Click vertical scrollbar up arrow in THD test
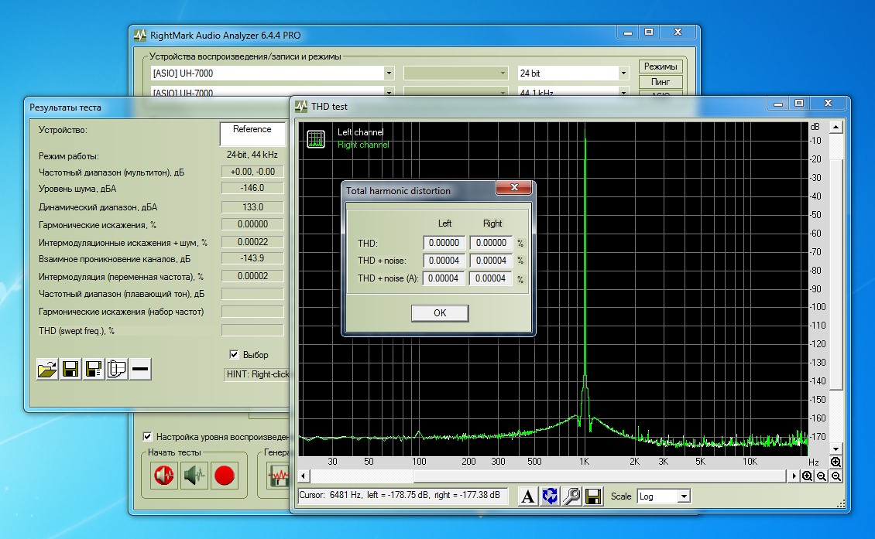875x539 pixels. (836, 128)
